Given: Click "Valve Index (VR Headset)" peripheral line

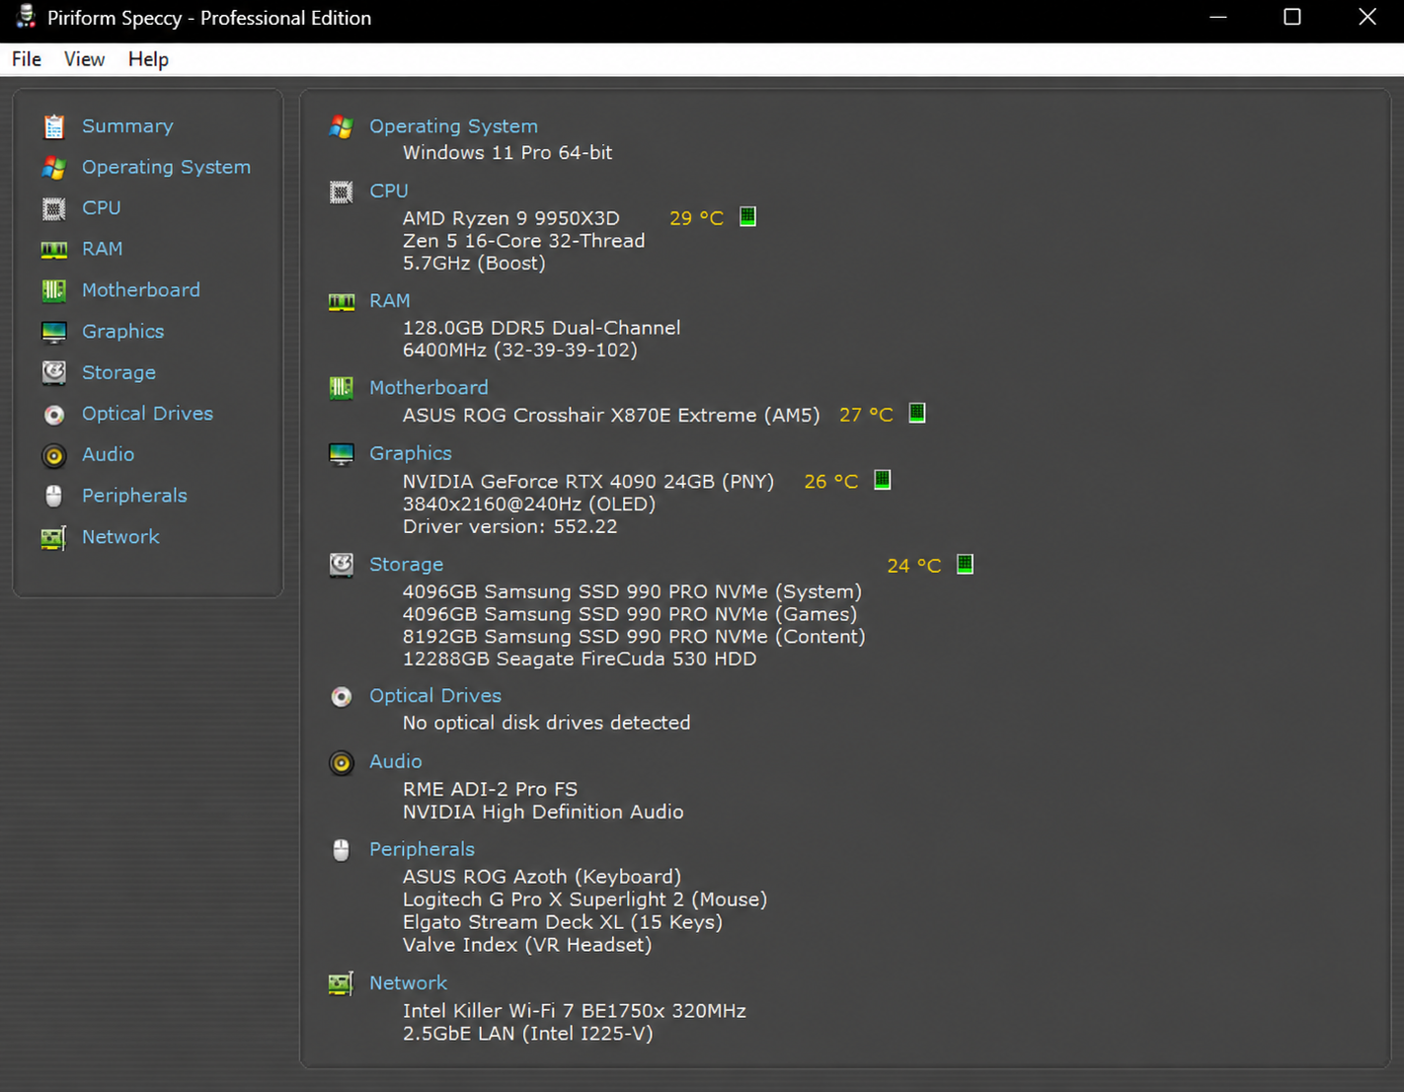Looking at the screenshot, I should pyautogui.click(x=527, y=946).
